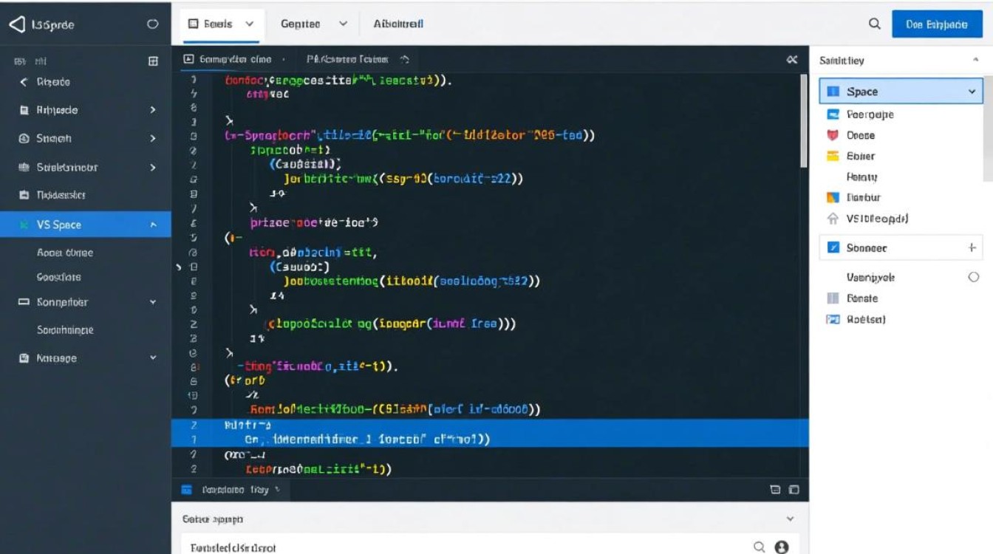Click the circle icon in the sidebar header
993x554 pixels.
pos(153,24)
